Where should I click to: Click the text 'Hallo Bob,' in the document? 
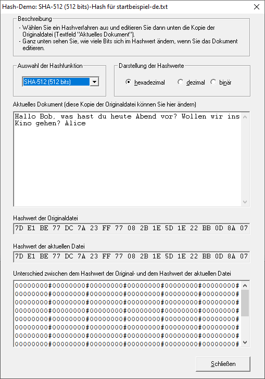tap(35, 116)
